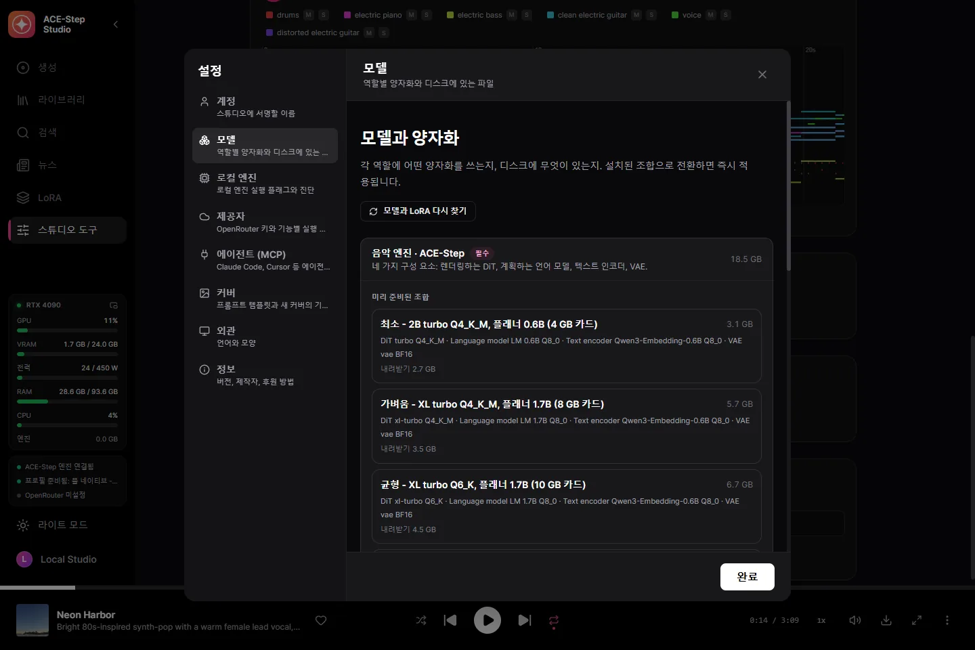This screenshot has height=650, width=975.
Task: Solo the voice stem (S)
Action: click(x=726, y=15)
